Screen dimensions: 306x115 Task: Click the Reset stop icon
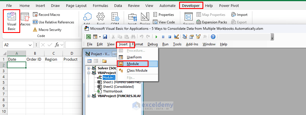pyautogui.click(x=170, y=37)
